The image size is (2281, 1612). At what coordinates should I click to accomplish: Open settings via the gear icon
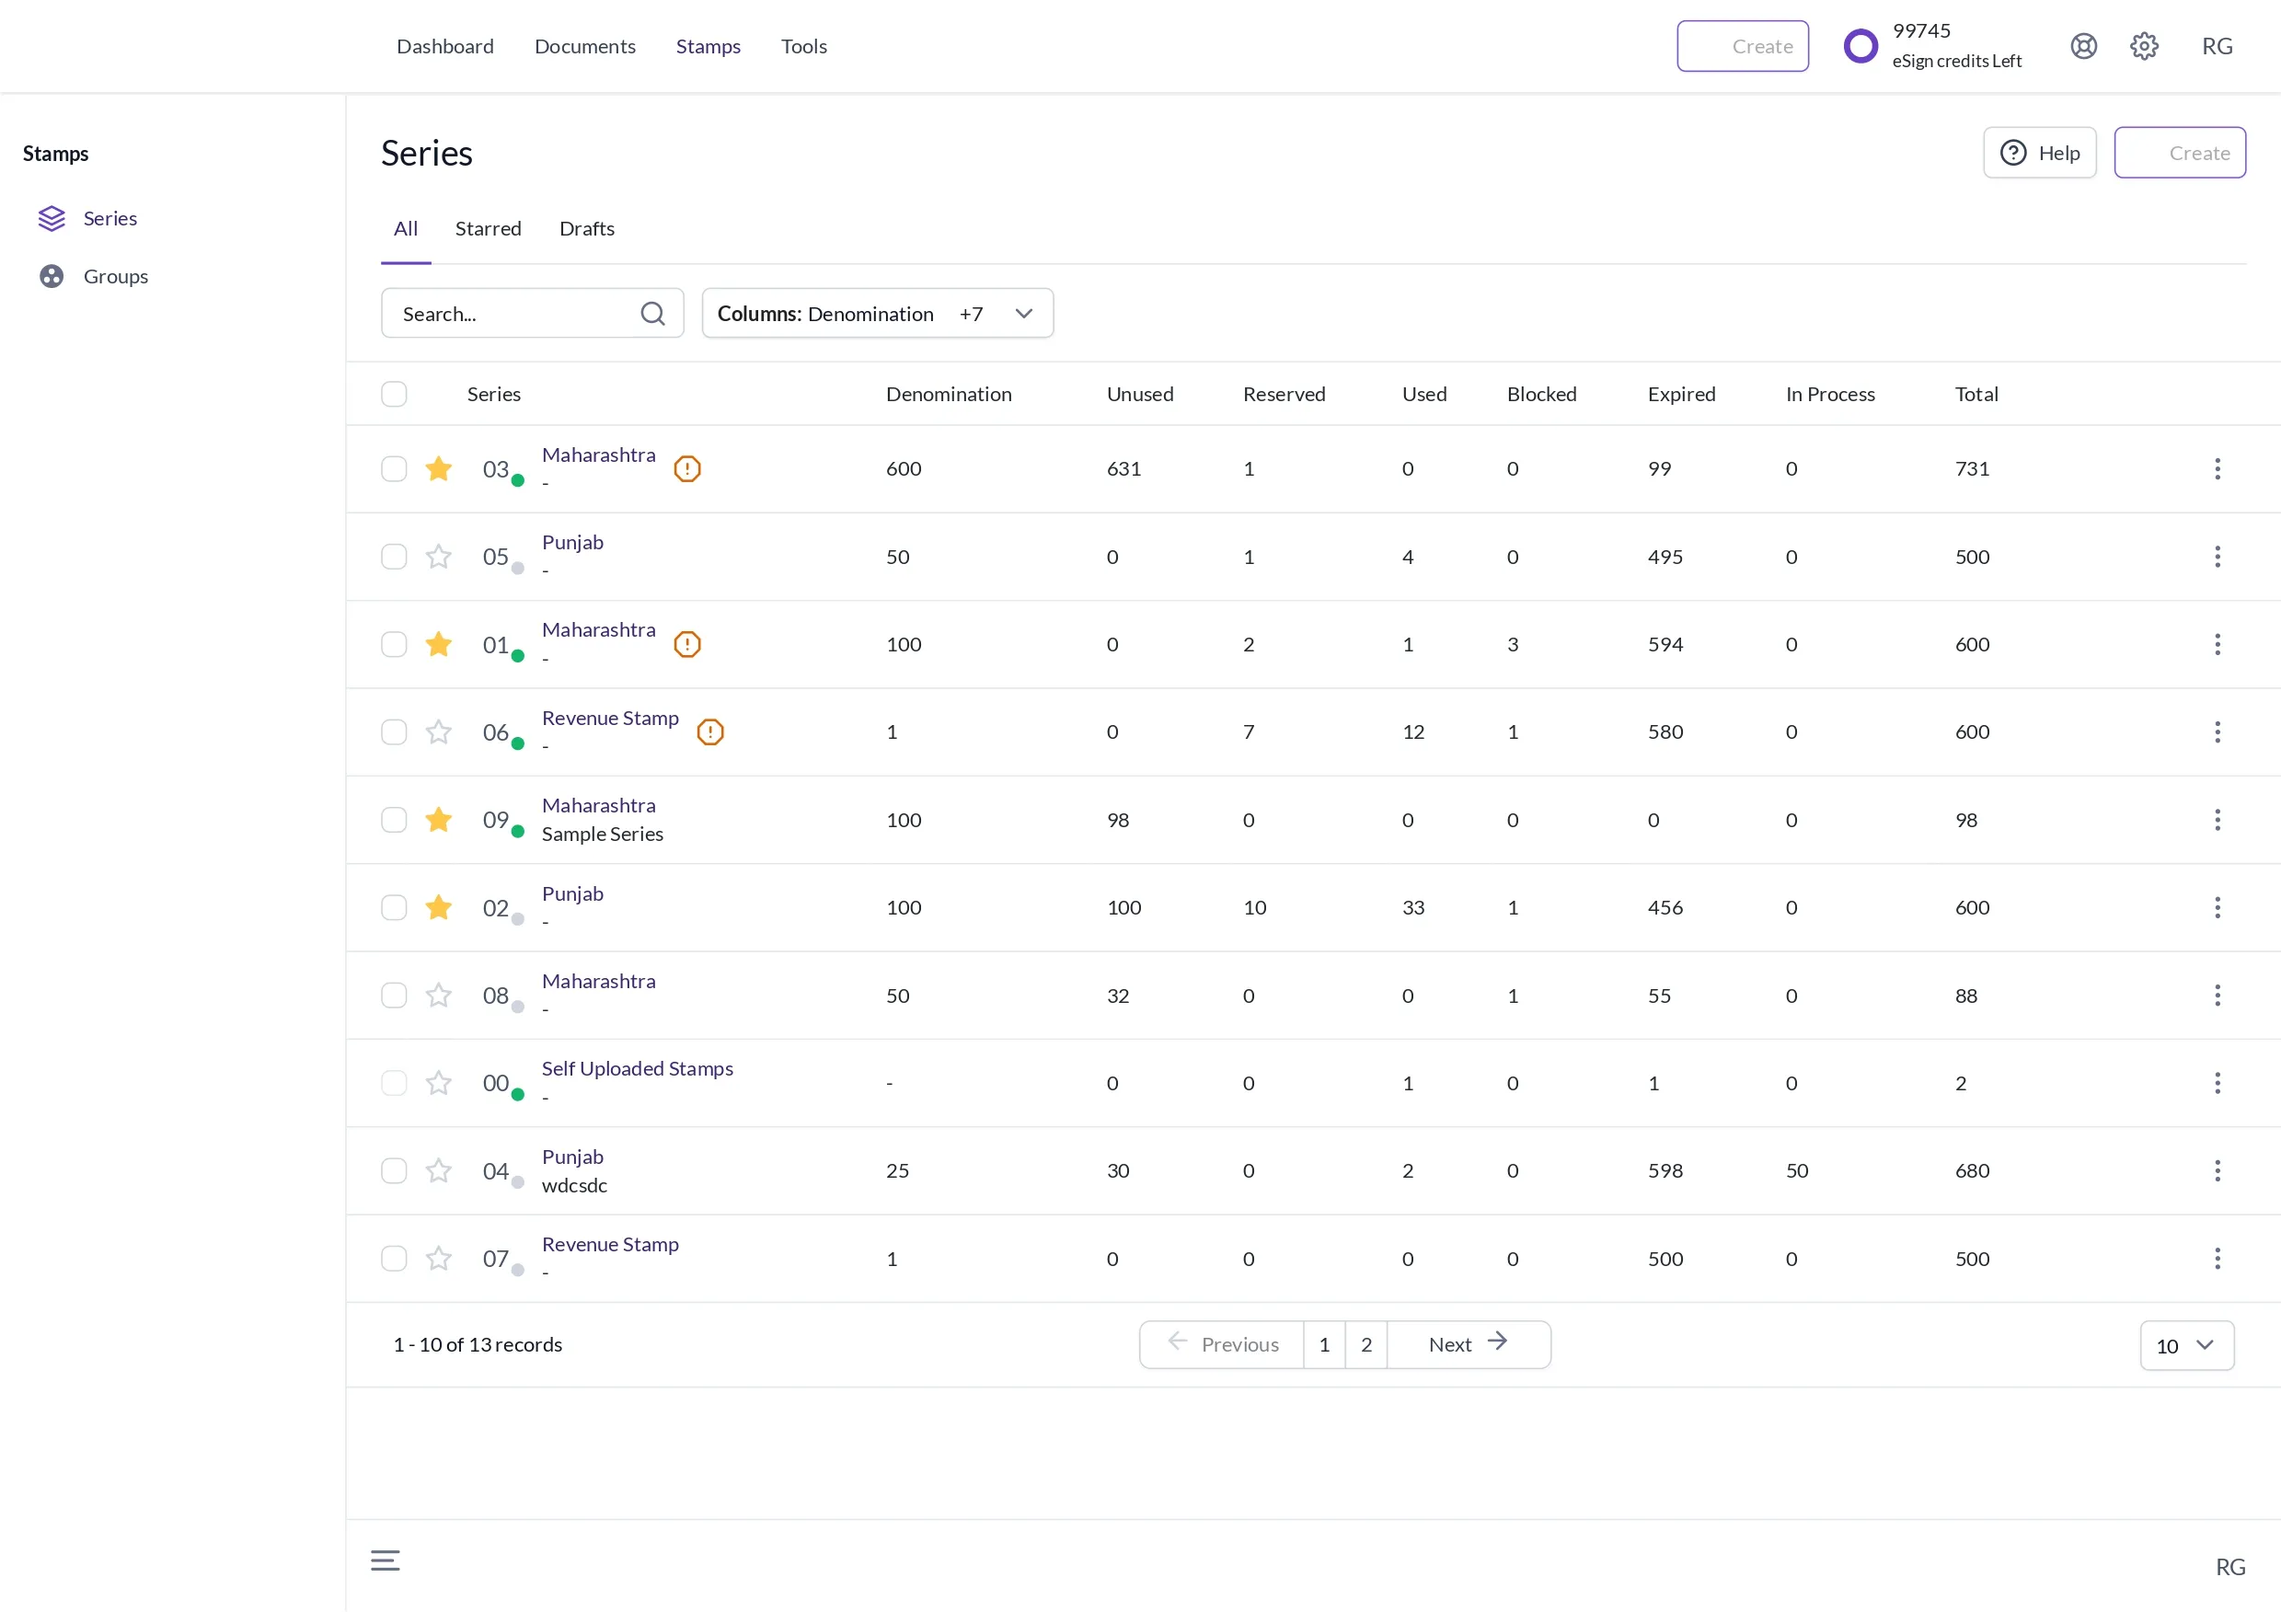point(2144,47)
